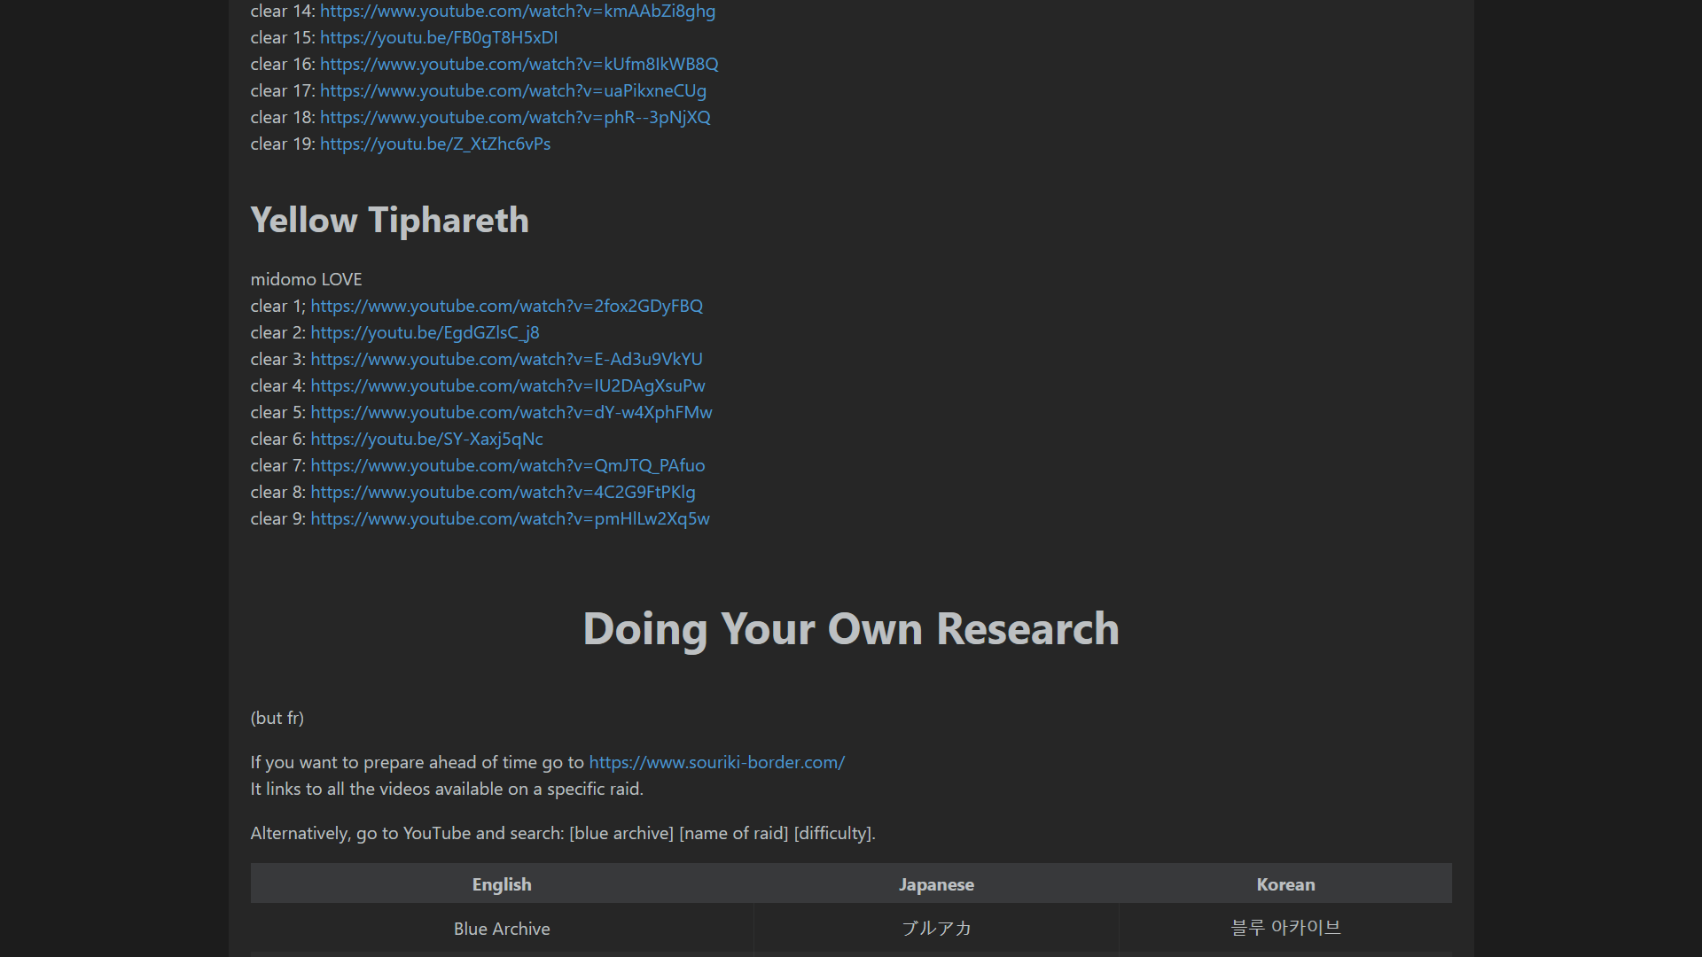Follow Yellow Tiphareth clear 4 link
Viewport: 1702px width, 957px height.
coord(507,386)
